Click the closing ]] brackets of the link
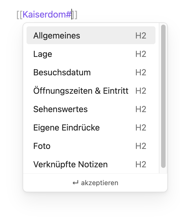The image size is (180, 218). (x=75, y=14)
